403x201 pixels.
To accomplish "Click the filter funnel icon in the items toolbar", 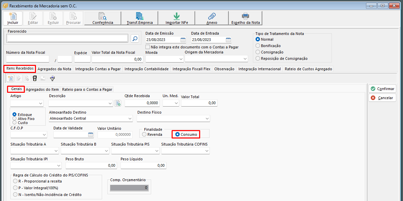I will pyautogui.click(x=52, y=78).
